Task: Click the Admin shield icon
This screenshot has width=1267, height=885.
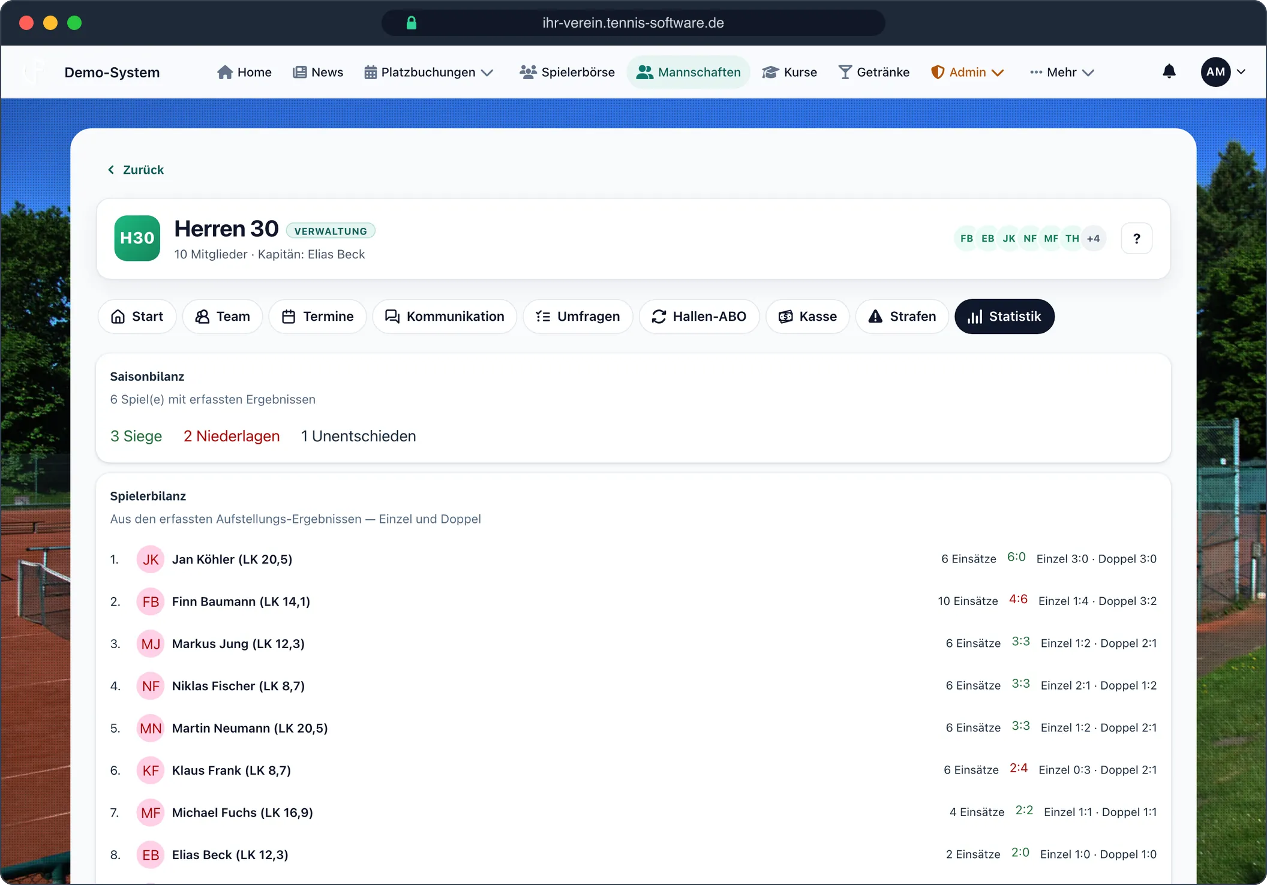Action: [x=937, y=73]
